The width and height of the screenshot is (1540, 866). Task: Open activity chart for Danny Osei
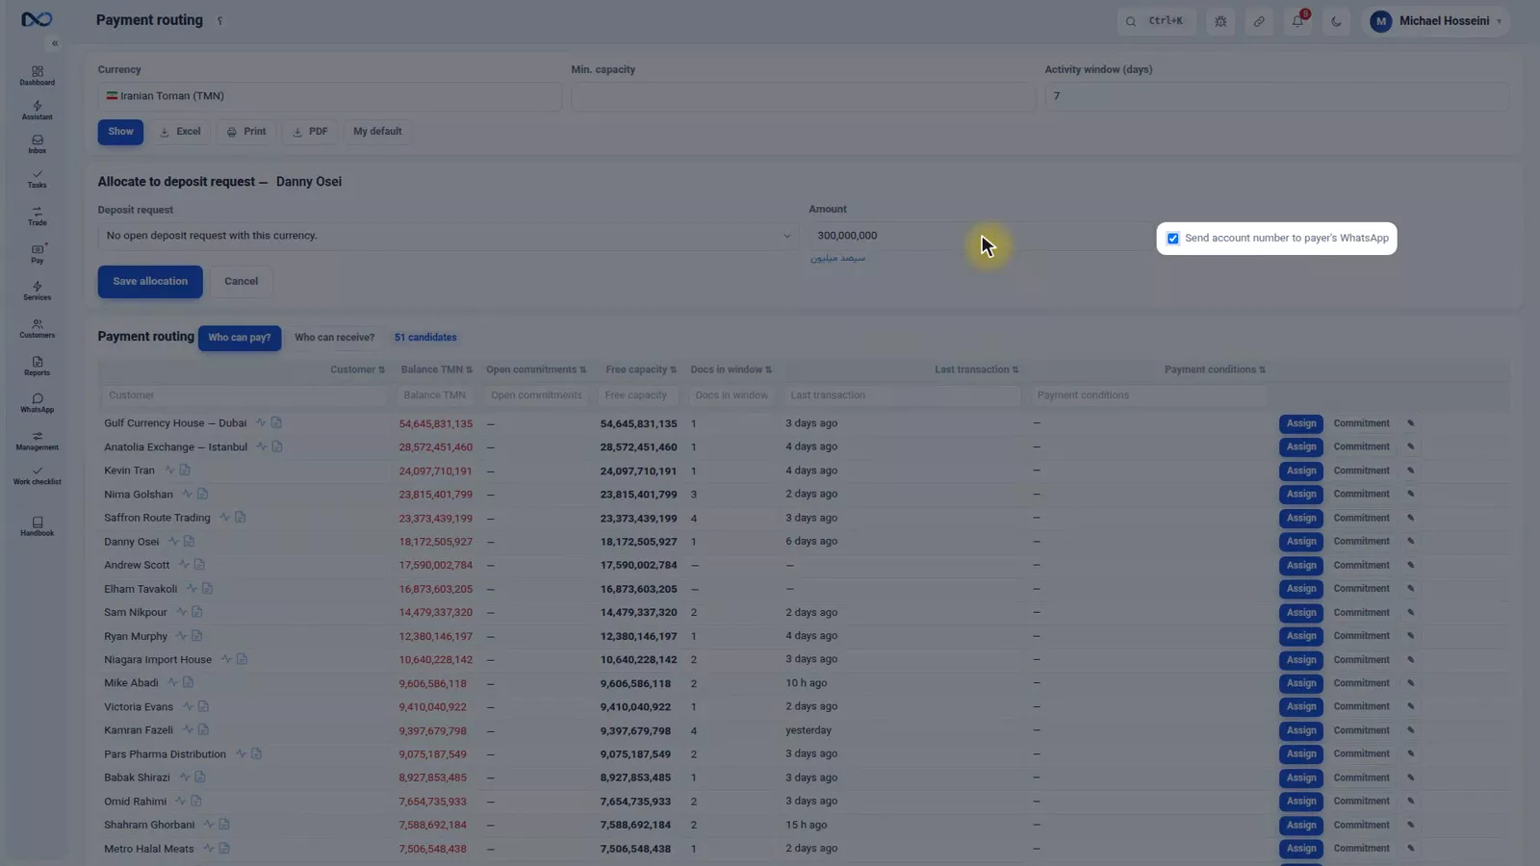coord(173,542)
